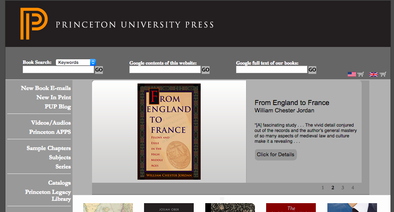Click the Click for Details button

[276, 155]
